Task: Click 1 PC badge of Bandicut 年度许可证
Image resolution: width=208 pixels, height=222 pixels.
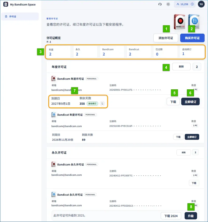Action: [x=195, y=125]
